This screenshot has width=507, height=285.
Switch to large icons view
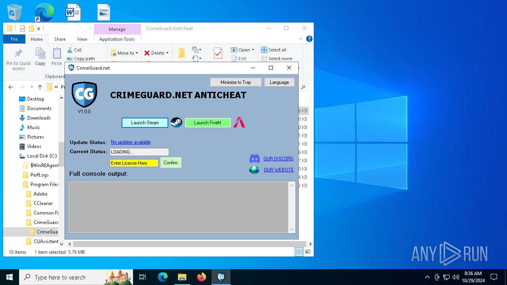[307, 252]
